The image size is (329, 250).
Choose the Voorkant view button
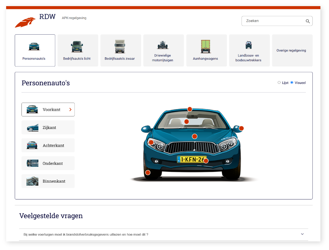tap(48, 109)
